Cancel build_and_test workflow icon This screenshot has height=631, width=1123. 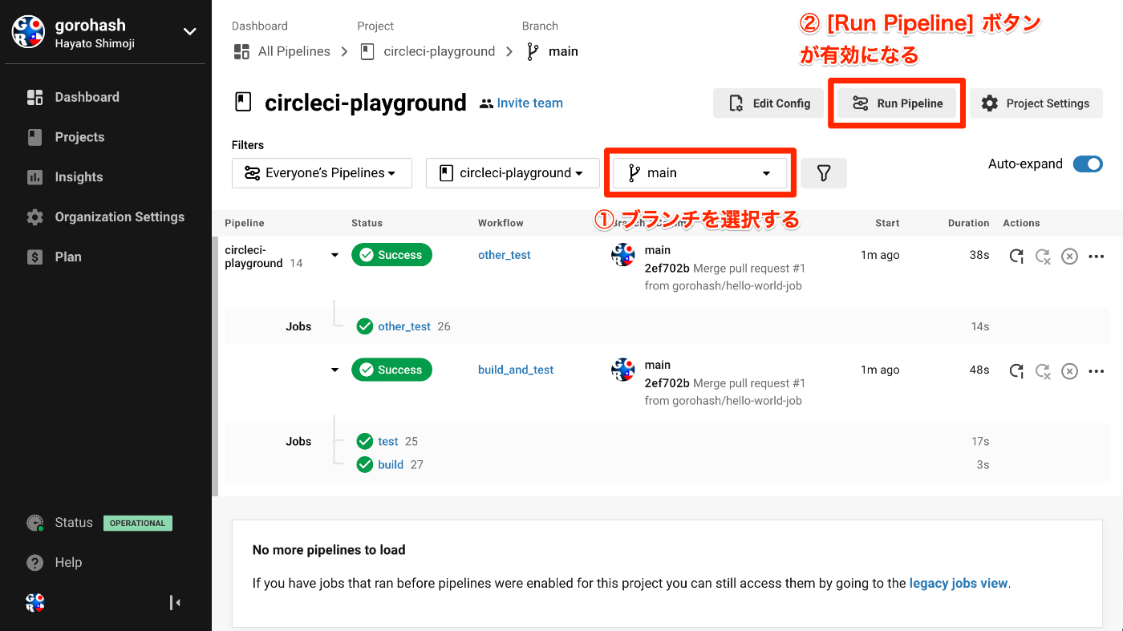(1069, 371)
